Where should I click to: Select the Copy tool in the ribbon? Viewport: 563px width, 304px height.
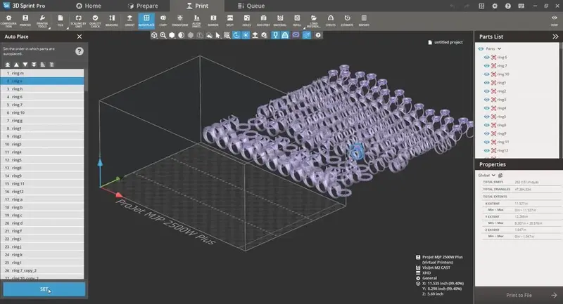163,21
